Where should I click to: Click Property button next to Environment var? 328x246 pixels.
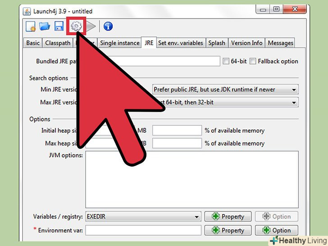pyautogui.click(x=228, y=230)
